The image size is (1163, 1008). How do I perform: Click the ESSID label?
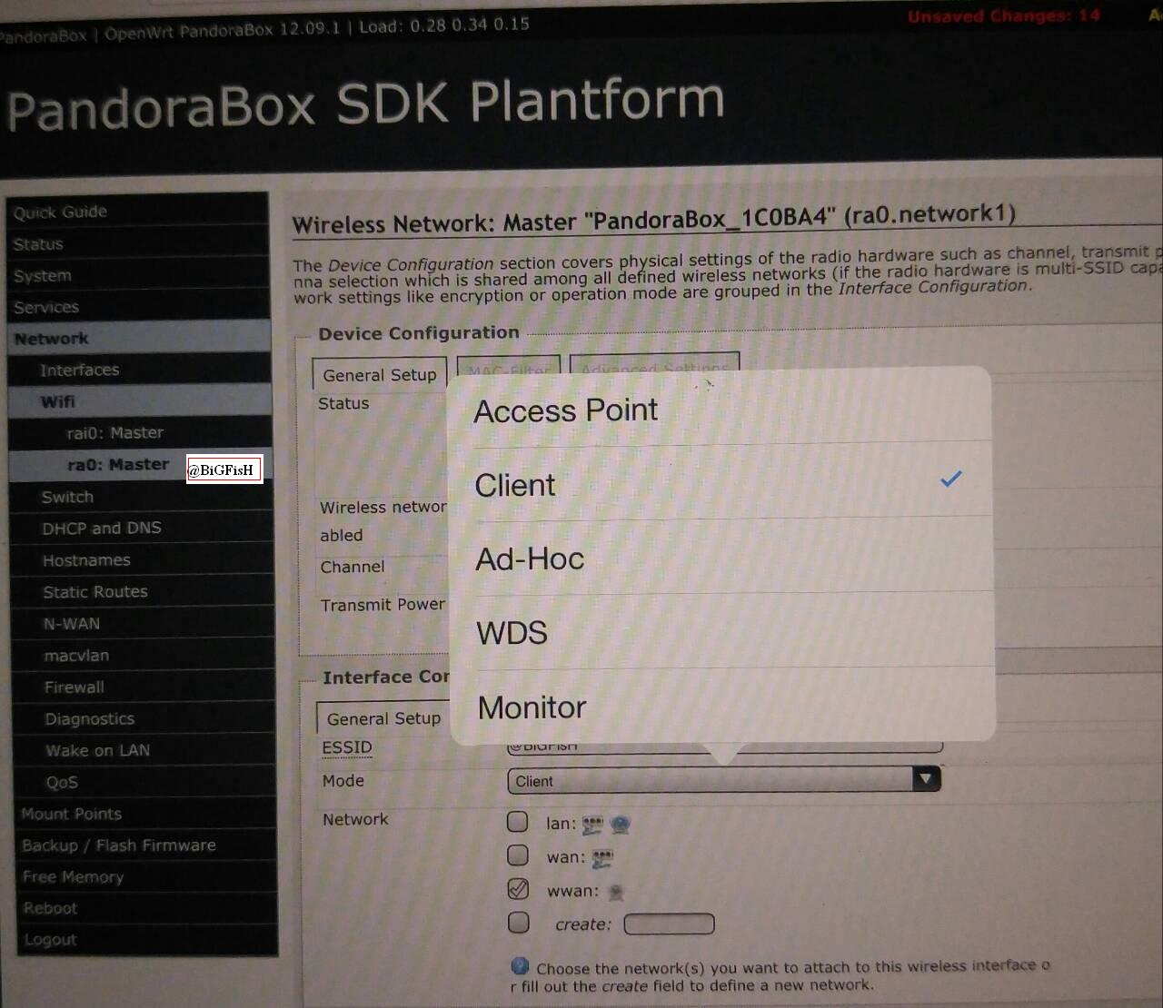click(x=347, y=747)
